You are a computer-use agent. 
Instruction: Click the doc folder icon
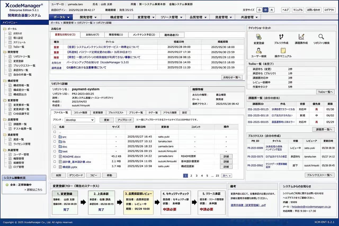tap(60, 146)
